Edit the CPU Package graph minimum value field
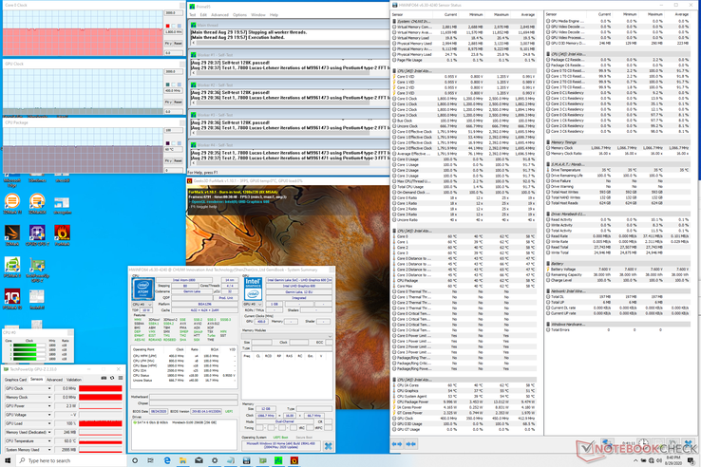Viewport: 701px width, 467px height. point(174,170)
